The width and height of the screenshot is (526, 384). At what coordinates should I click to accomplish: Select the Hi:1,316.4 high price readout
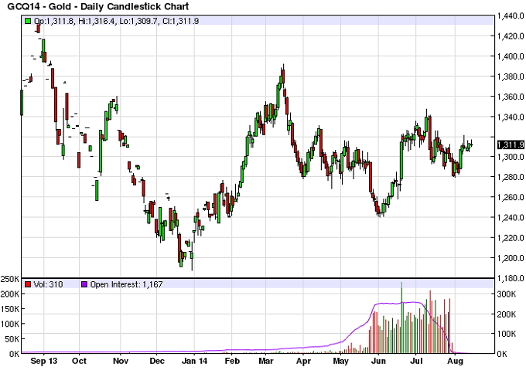point(97,21)
